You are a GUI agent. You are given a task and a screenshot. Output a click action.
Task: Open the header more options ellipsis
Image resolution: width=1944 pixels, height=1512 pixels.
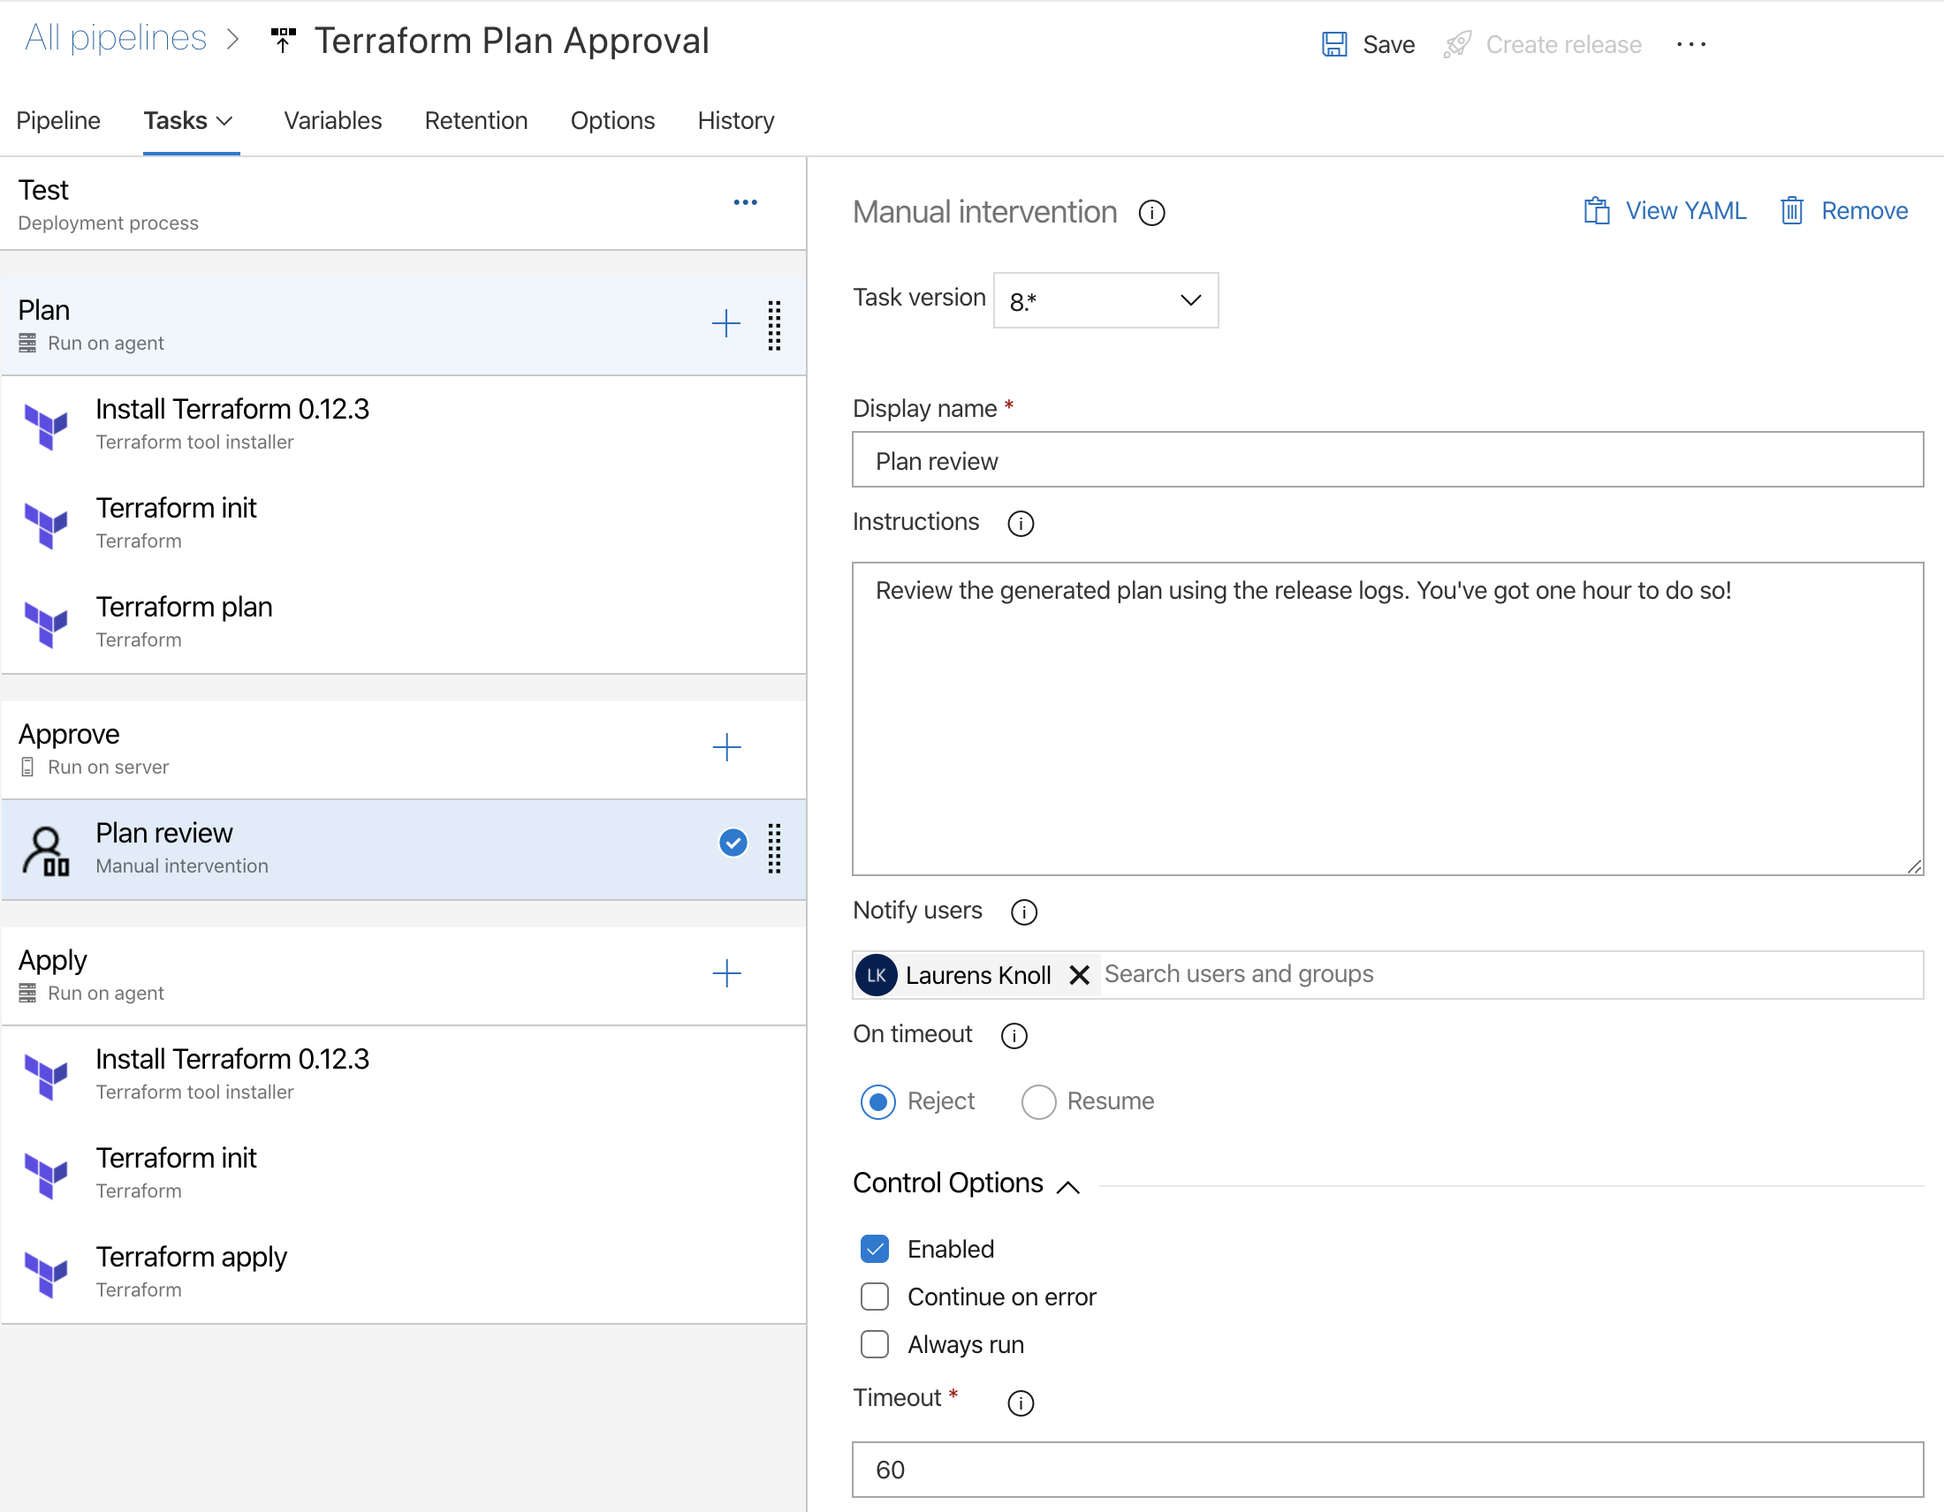(x=1690, y=44)
